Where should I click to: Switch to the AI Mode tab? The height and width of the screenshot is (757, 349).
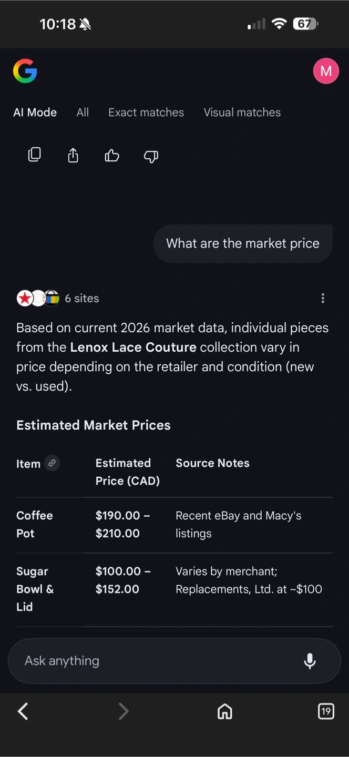[x=35, y=112]
